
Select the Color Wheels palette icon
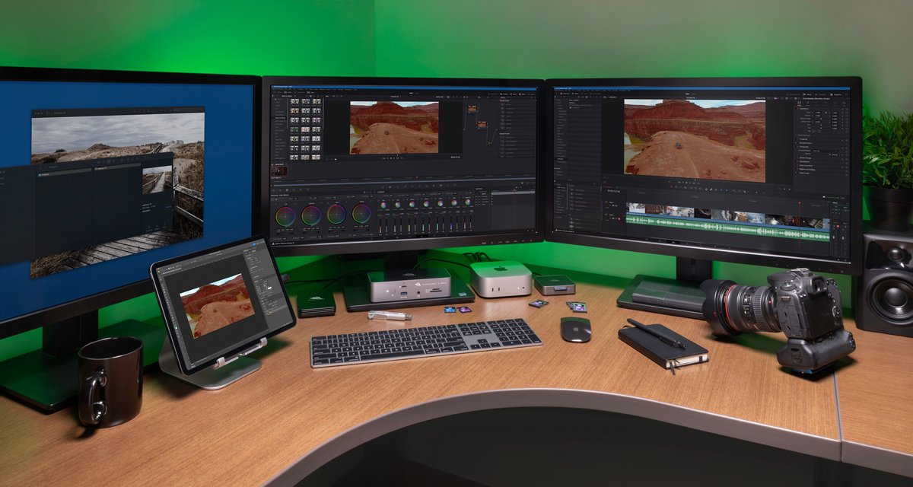click(287, 190)
